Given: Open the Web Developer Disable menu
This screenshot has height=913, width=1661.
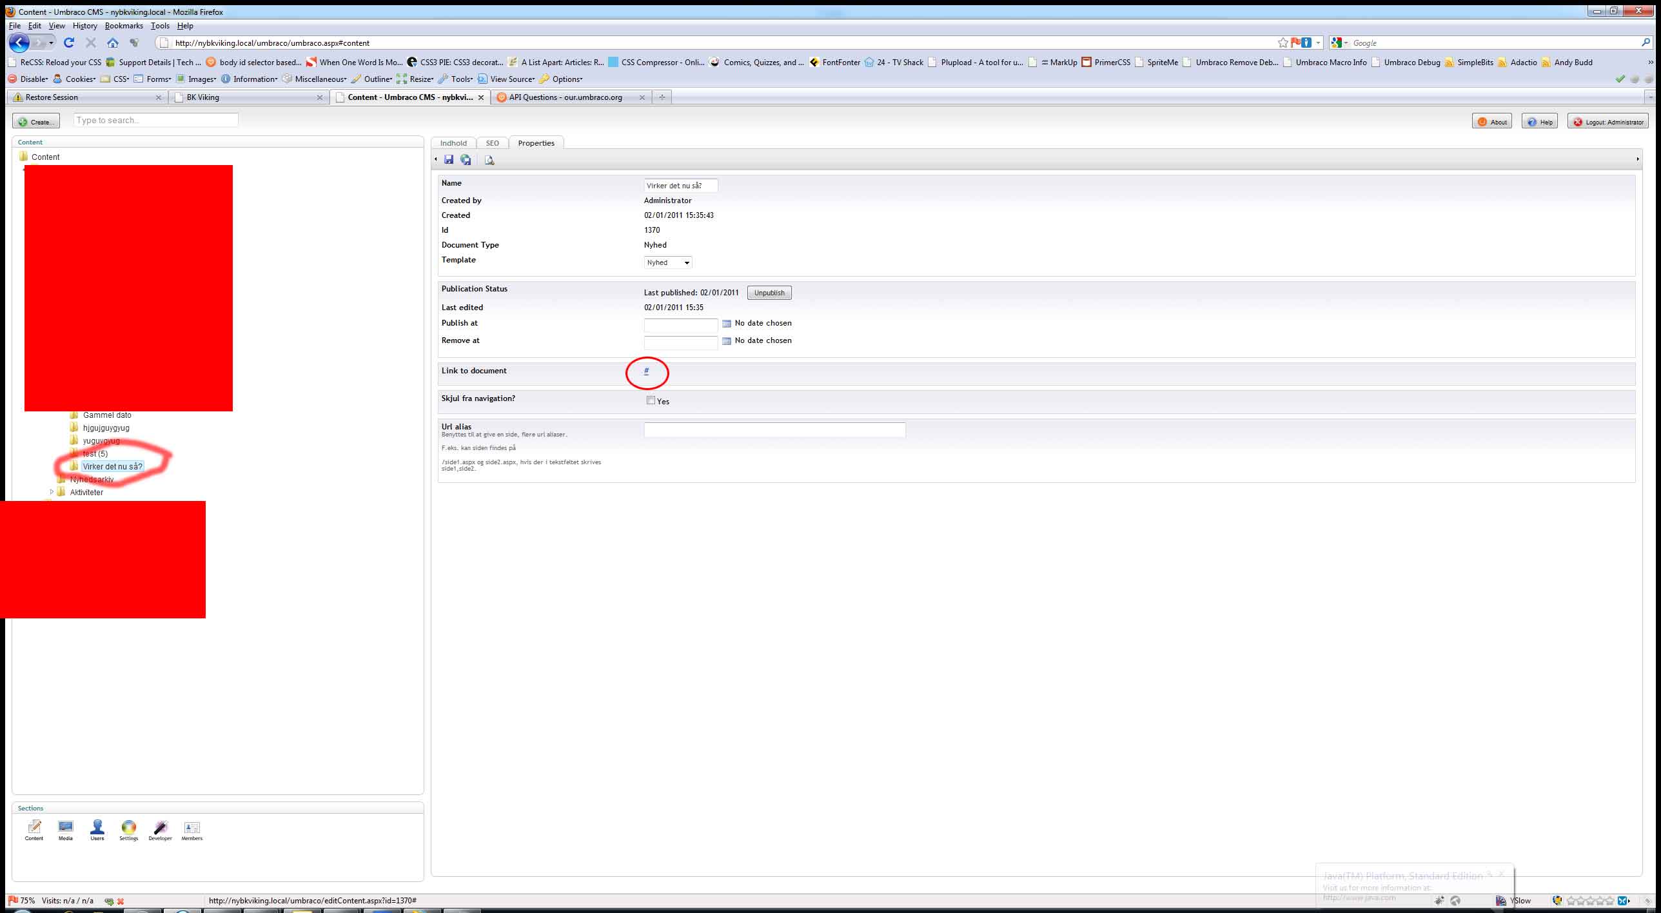Looking at the screenshot, I should tap(28, 79).
